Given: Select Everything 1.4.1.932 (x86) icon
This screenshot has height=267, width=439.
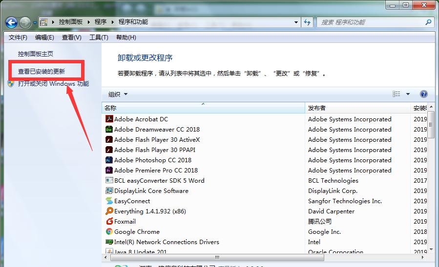Looking at the screenshot, I should click(109, 211).
